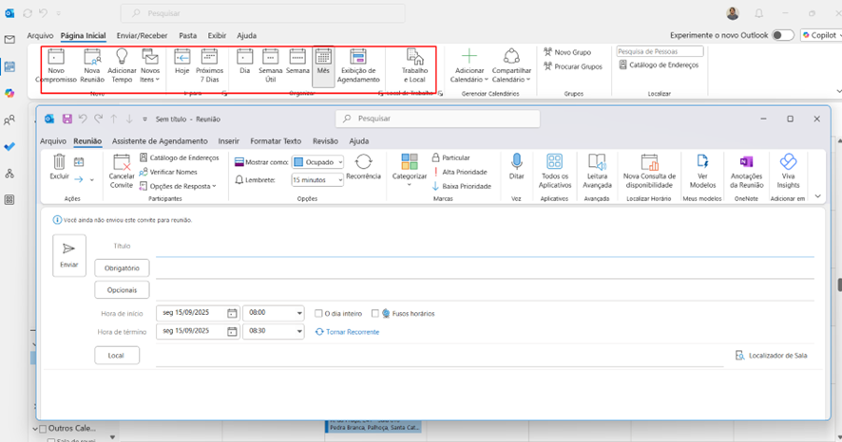The width and height of the screenshot is (842, 442).
Task: Start dictation with Ditar microphone
Action: (517, 162)
